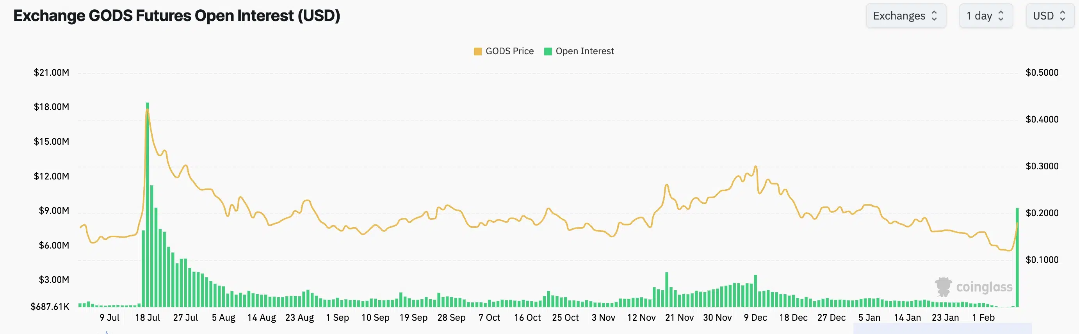1079x334 pixels.
Task: Click the Exchanges selector button
Action: (x=906, y=16)
